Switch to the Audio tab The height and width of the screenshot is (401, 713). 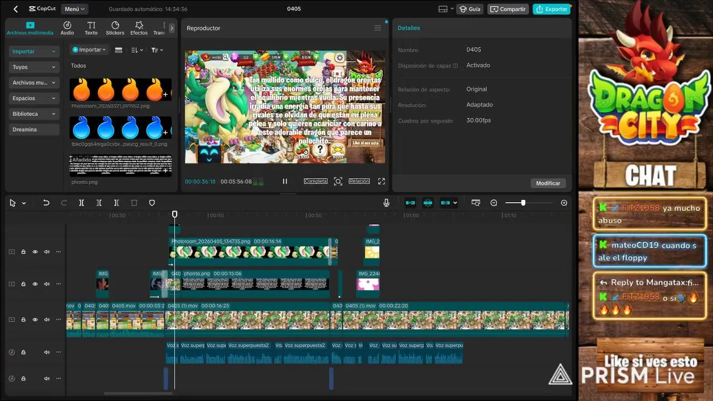(x=67, y=28)
